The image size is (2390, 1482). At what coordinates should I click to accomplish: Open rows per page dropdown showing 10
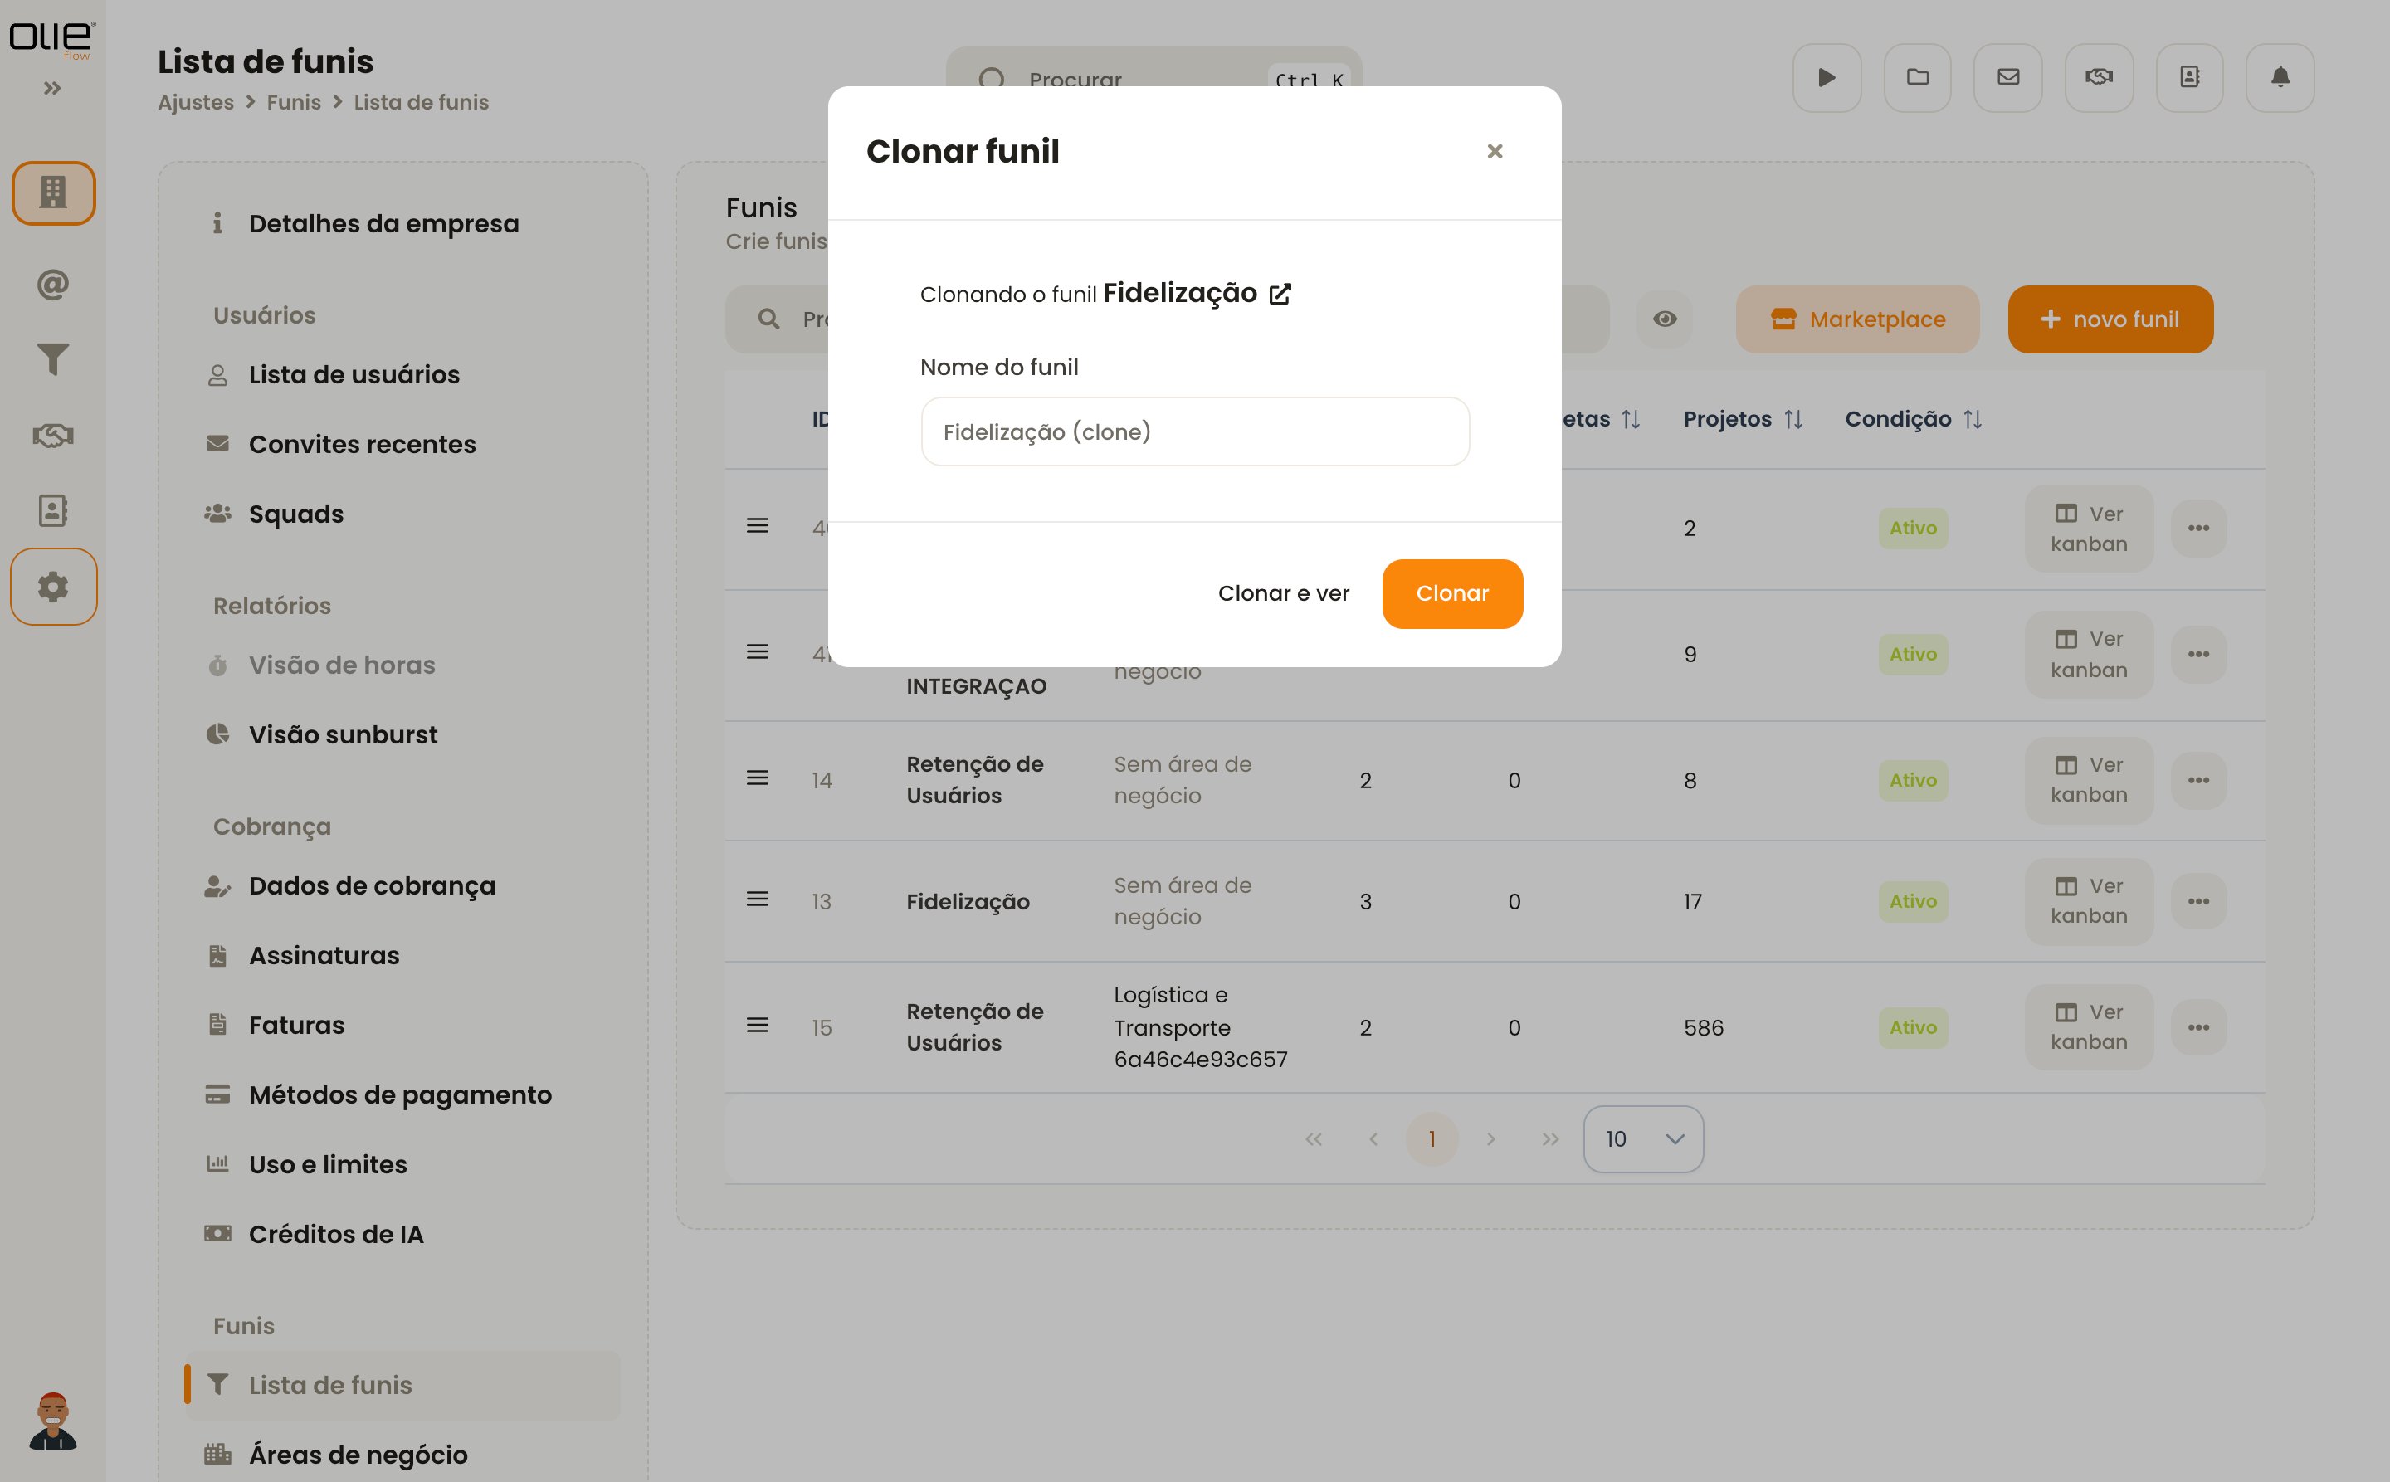tap(1643, 1139)
